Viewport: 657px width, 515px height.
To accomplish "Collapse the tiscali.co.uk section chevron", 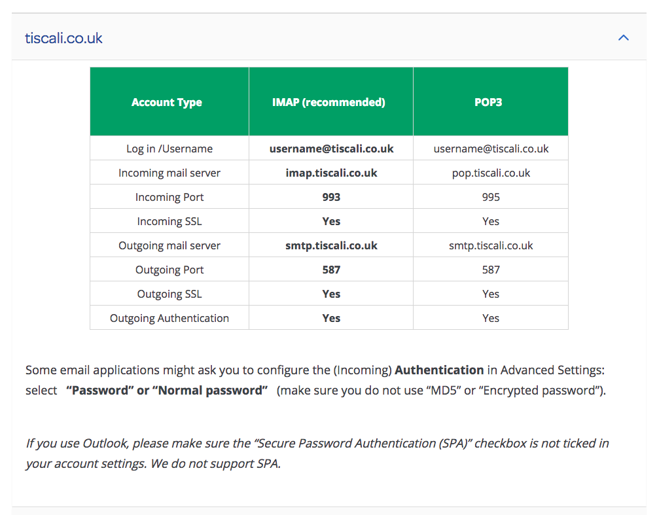I will click(x=623, y=38).
